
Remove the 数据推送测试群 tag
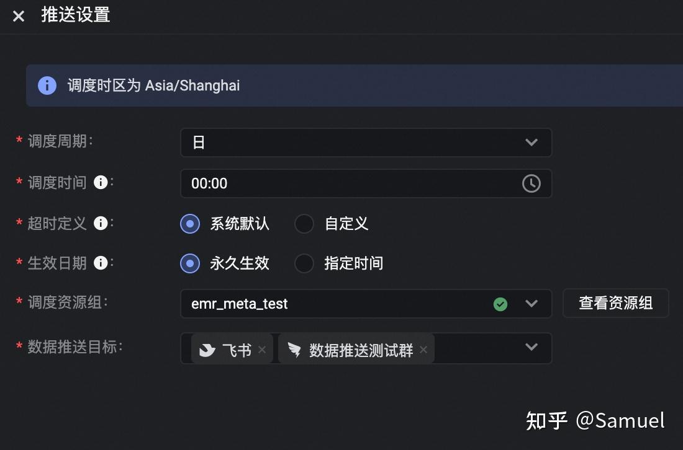423,350
